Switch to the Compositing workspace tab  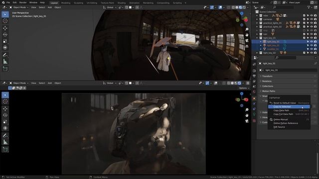pos(163,3)
